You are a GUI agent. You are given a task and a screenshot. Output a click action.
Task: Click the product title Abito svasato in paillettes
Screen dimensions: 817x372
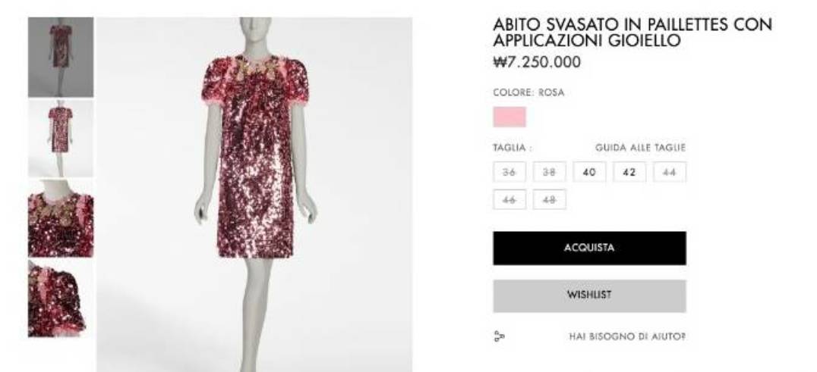[x=632, y=33]
